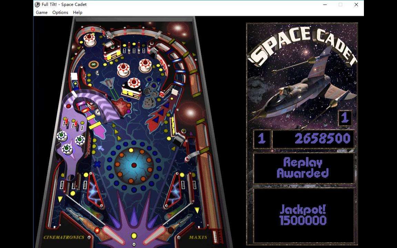The width and height of the screenshot is (397, 248).
Task: Click the blue X marker on the table
Action: pos(98,164)
